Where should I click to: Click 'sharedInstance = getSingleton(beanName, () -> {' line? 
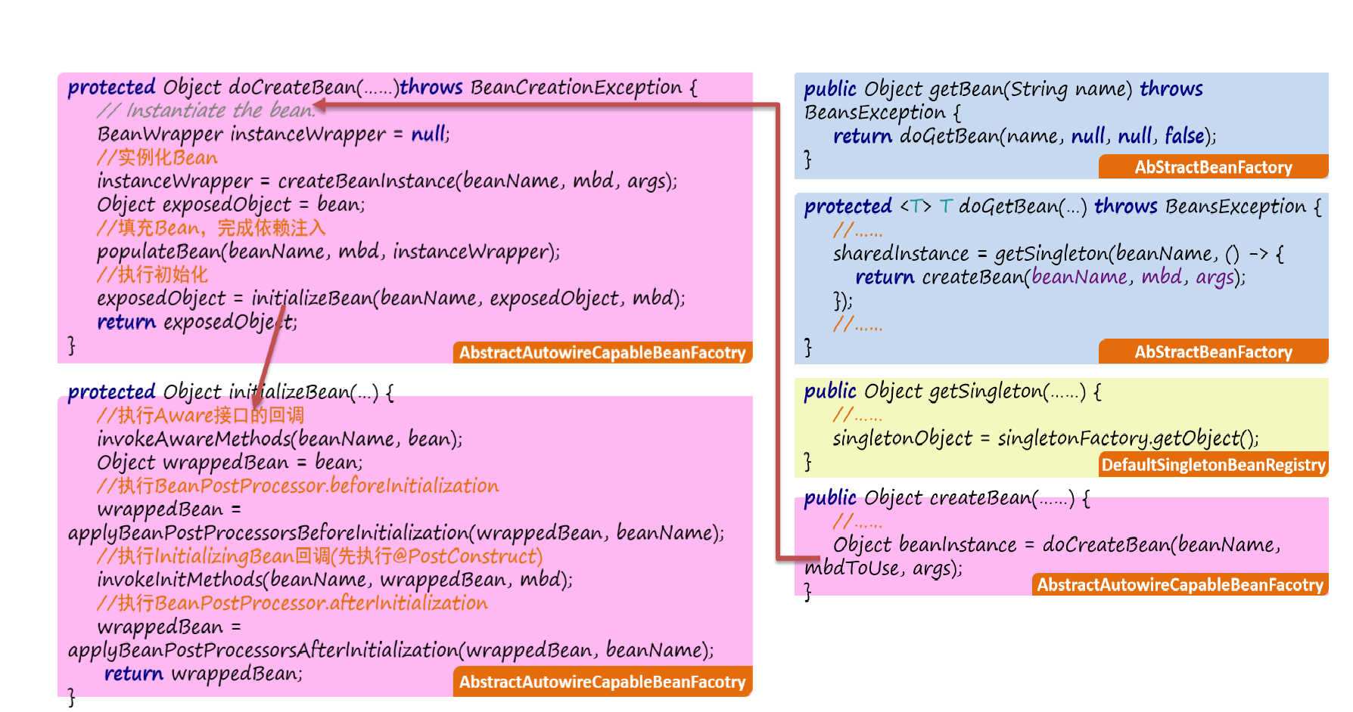(1058, 253)
